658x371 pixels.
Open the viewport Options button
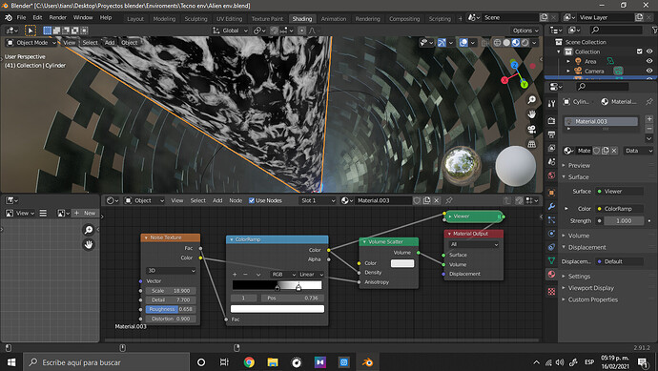(x=525, y=31)
